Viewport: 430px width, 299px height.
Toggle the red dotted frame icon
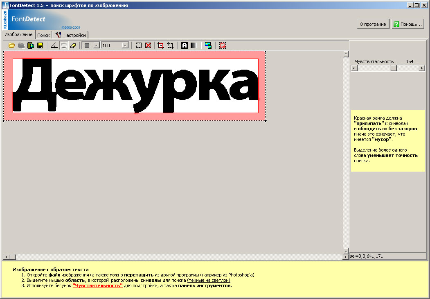tap(223, 45)
